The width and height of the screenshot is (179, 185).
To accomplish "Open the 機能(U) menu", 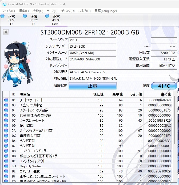I will click(38, 11).
